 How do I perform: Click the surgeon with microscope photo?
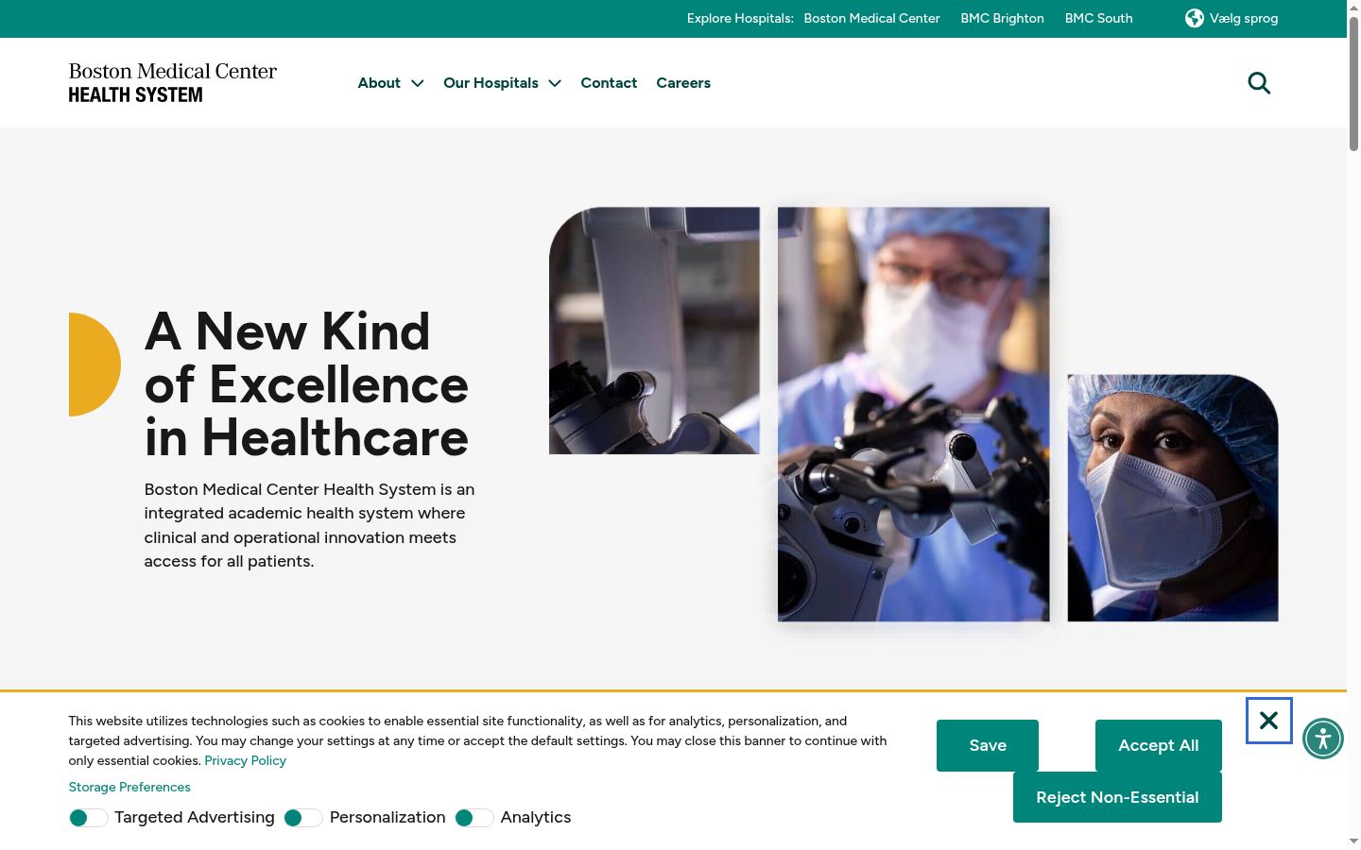coord(913,414)
